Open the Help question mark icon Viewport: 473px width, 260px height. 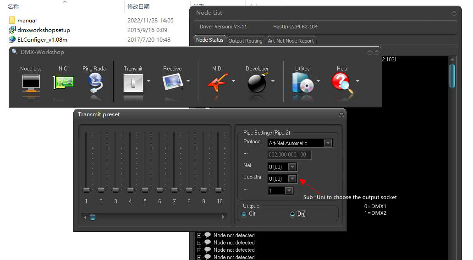pos(342,82)
